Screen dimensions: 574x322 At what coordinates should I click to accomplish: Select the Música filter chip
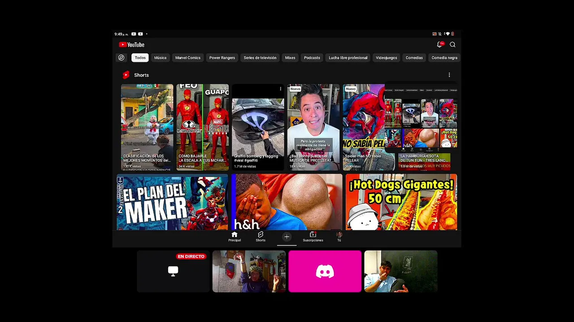(160, 58)
